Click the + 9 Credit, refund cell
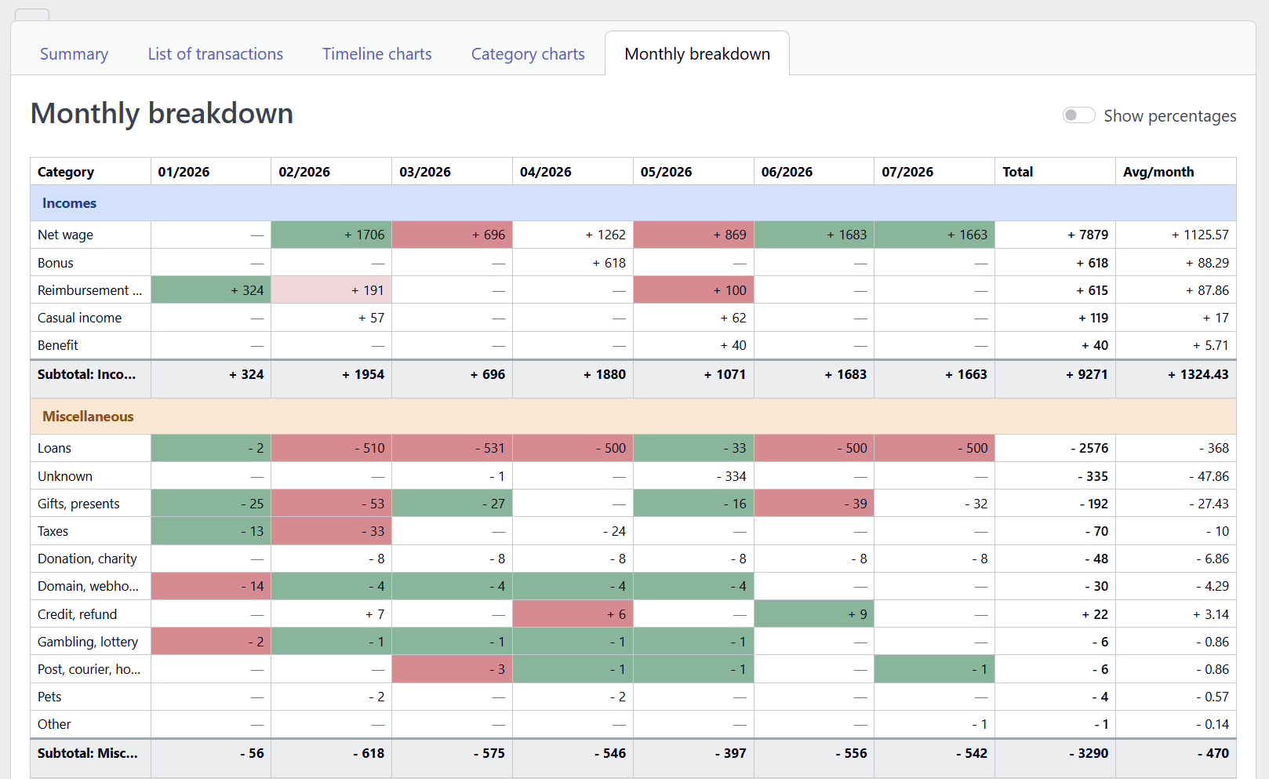Viewport: 1269px width, 779px height. click(x=814, y=614)
